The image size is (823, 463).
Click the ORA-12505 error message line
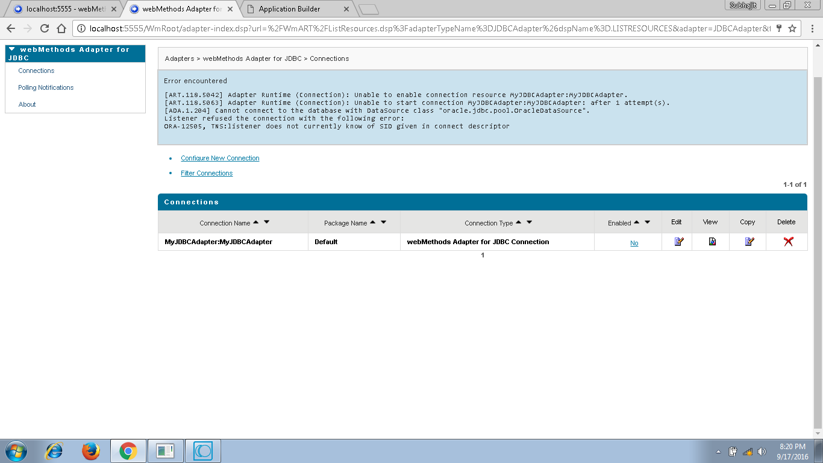[x=337, y=126]
